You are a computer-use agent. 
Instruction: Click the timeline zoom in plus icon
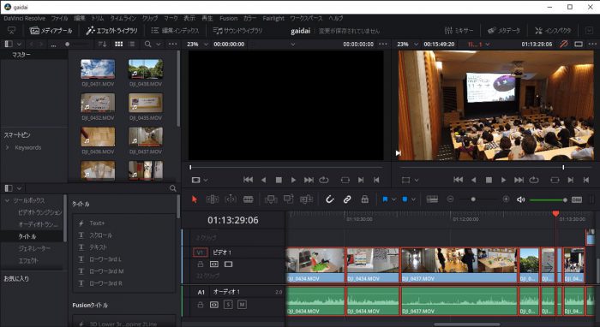[x=506, y=199]
